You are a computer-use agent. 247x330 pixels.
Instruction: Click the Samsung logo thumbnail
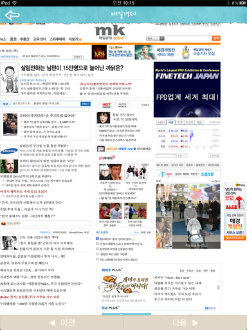9,151
